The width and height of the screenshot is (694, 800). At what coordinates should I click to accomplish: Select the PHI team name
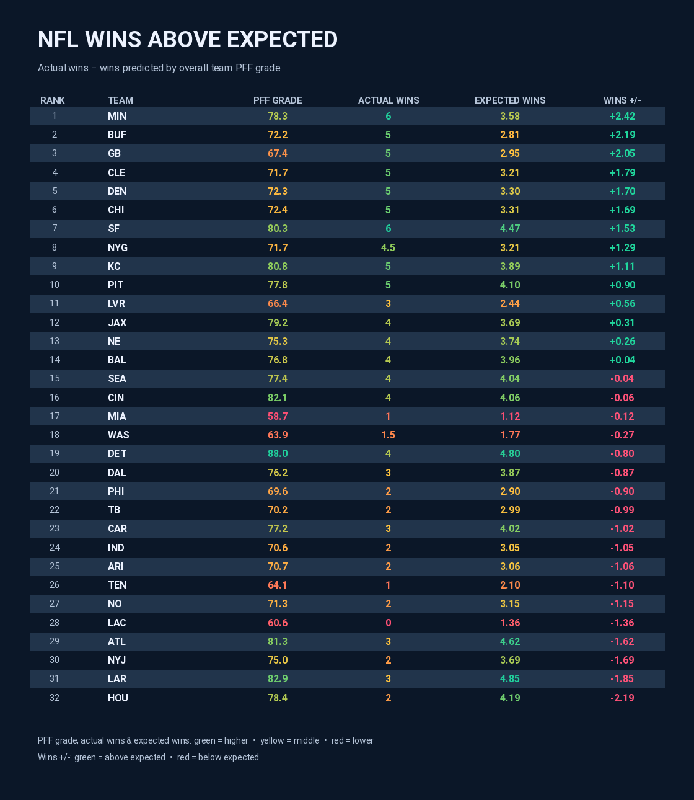(116, 491)
